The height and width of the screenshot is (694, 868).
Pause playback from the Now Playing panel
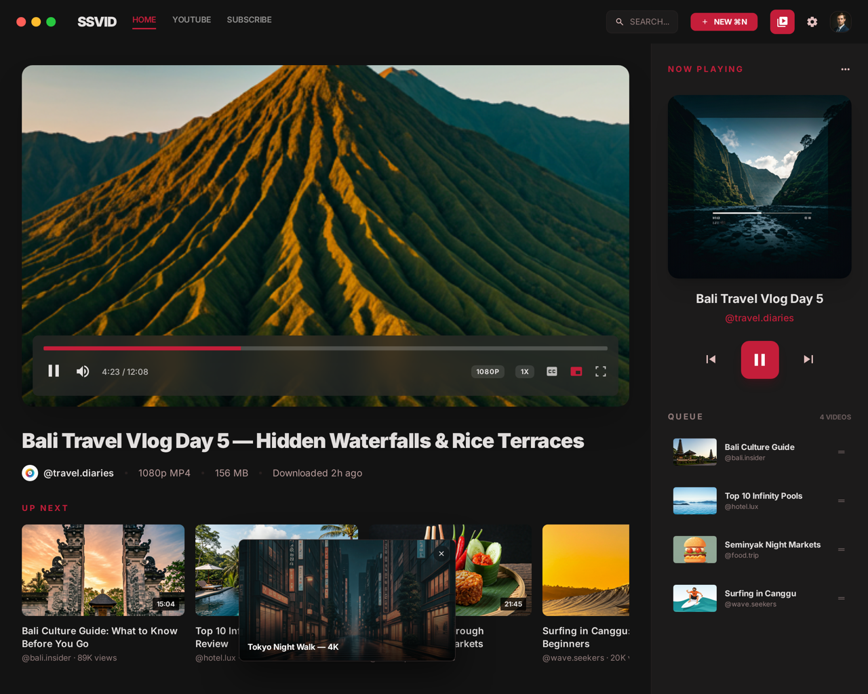tap(759, 360)
